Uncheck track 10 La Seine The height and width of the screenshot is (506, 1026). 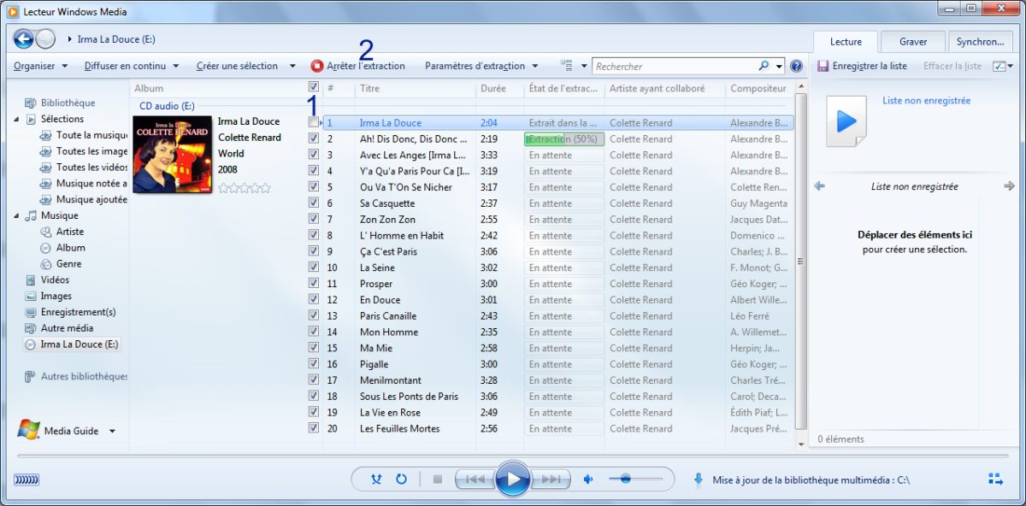(x=314, y=268)
